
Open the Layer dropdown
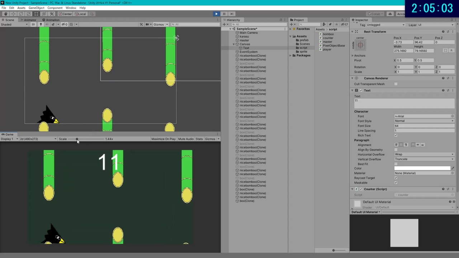[x=436, y=25]
